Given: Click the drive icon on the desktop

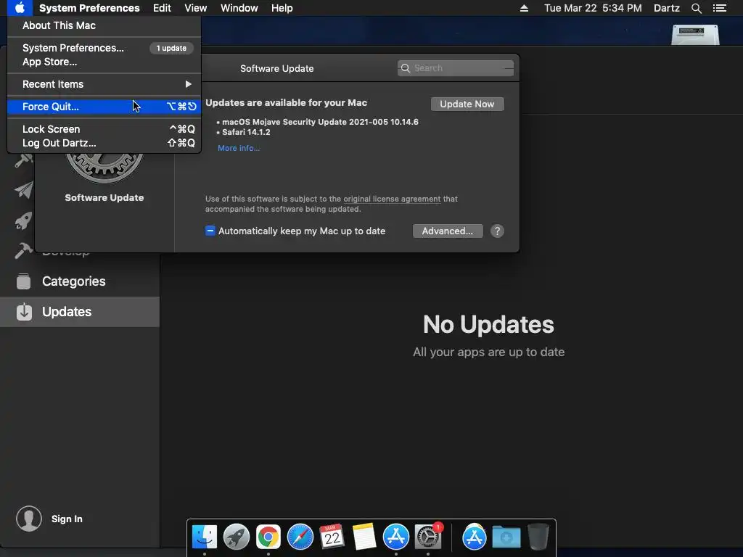Looking at the screenshot, I should tap(695, 35).
